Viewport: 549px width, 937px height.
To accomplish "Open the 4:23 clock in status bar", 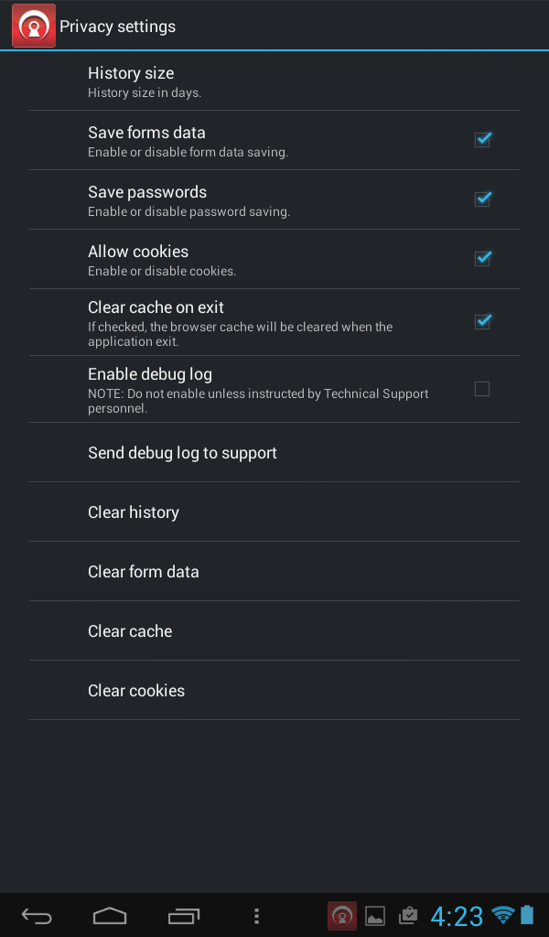I will point(457,915).
